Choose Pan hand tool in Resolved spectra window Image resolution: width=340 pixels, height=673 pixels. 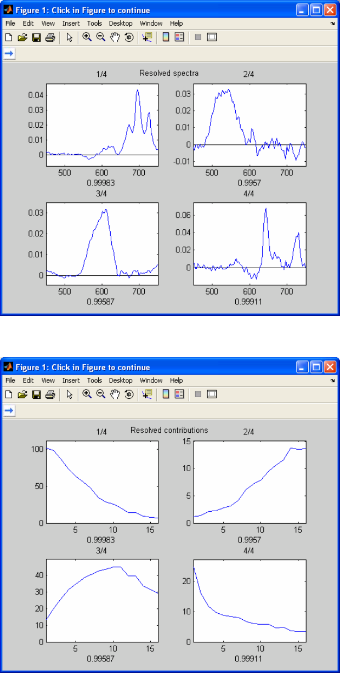pos(115,38)
